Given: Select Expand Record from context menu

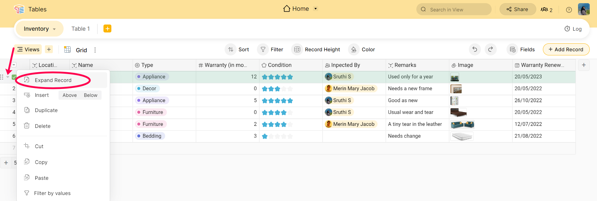Looking at the screenshot, I should coord(53,80).
